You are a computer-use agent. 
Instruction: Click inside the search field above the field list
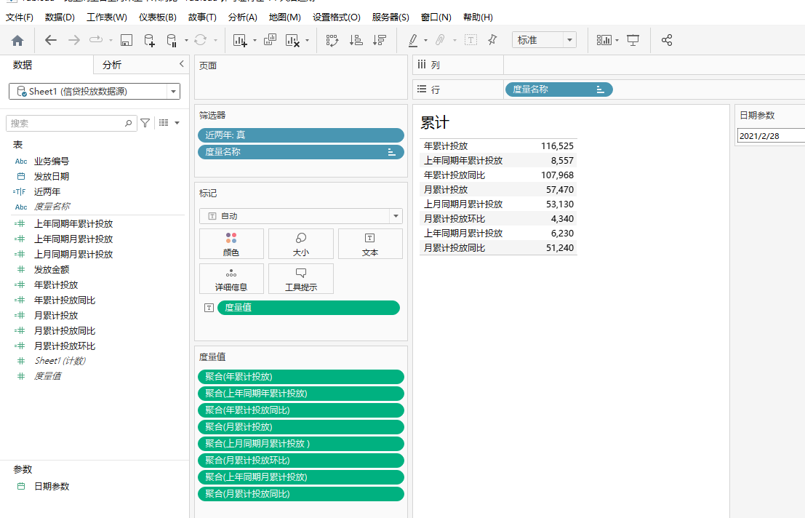tap(69, 124)
